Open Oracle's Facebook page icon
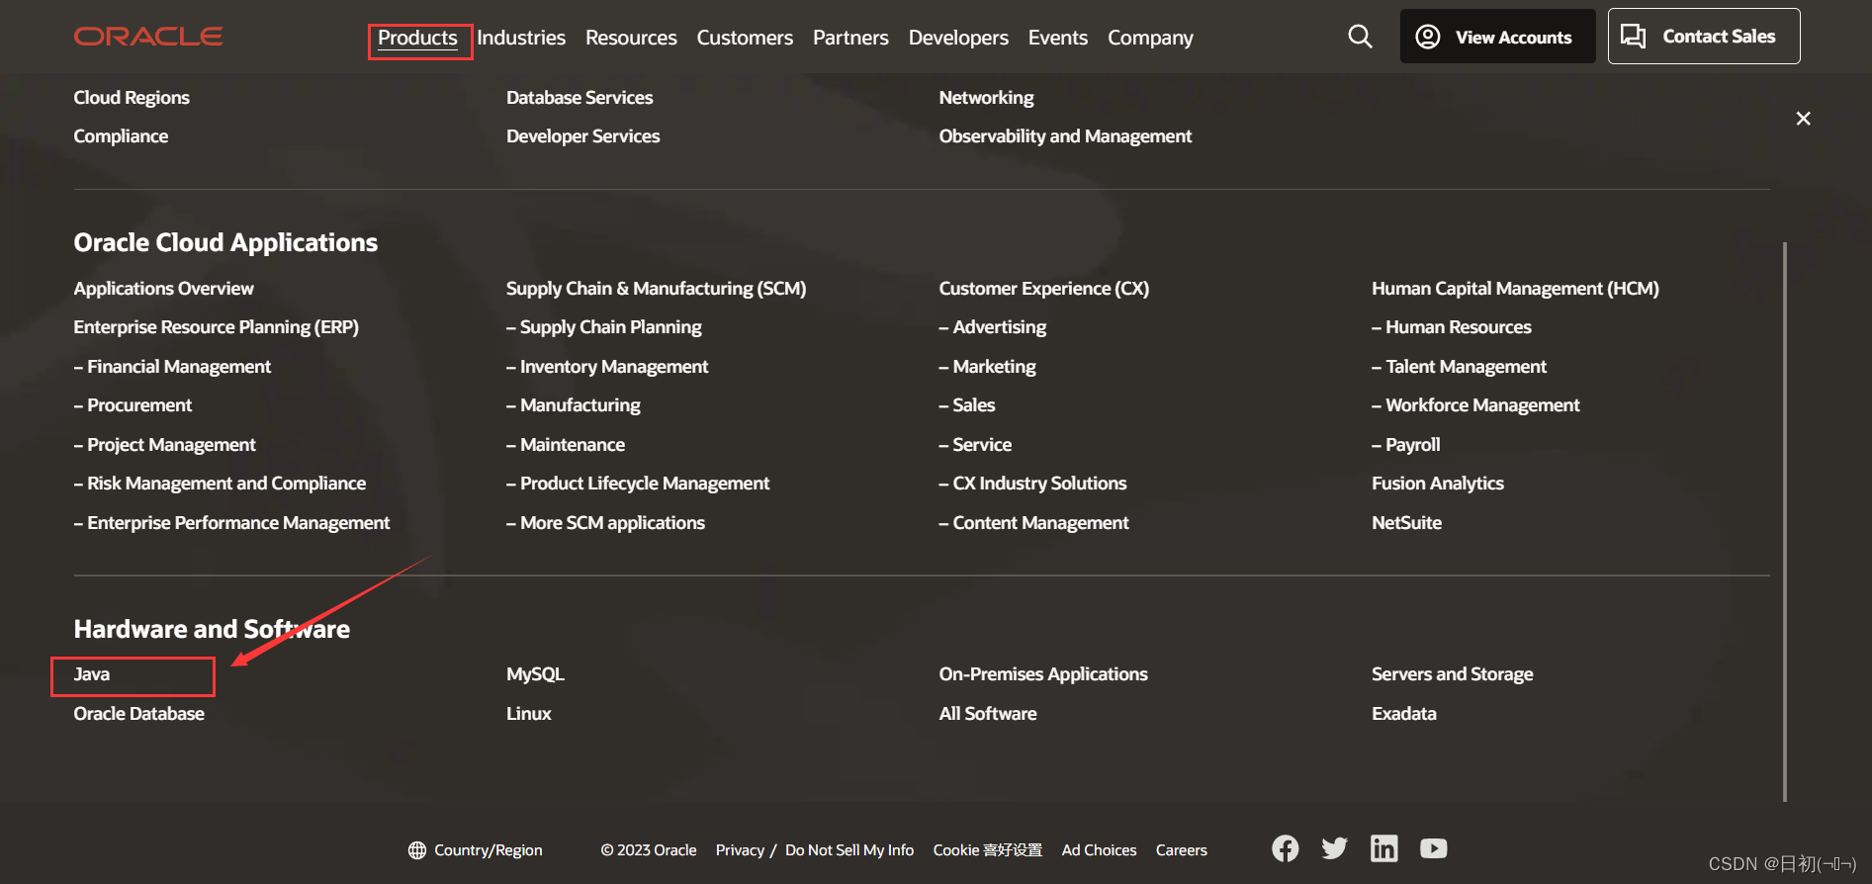Screen dimensions: 1872x884 (1285, 848)
